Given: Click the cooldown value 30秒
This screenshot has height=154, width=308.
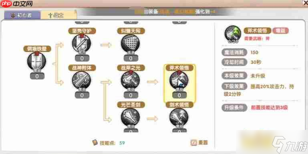Looking at the screenshot, I should pyautogui.click(x=256, y=62).
